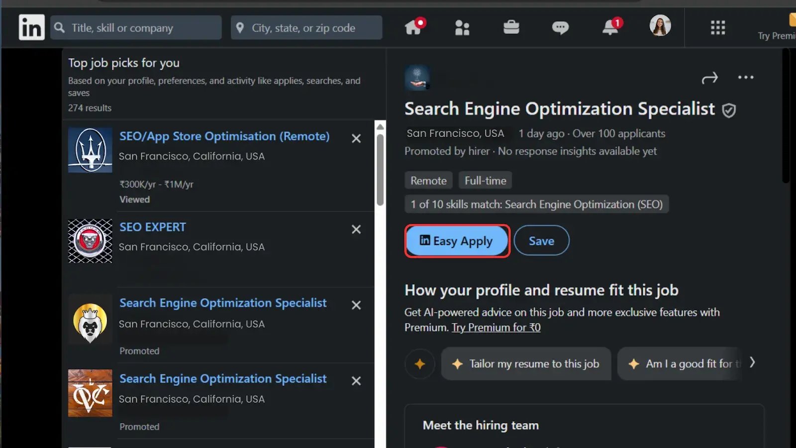The height and width of the screenshot is (448, 796).
Task: Click the Easy Apply button
Action: coord(457,241)
